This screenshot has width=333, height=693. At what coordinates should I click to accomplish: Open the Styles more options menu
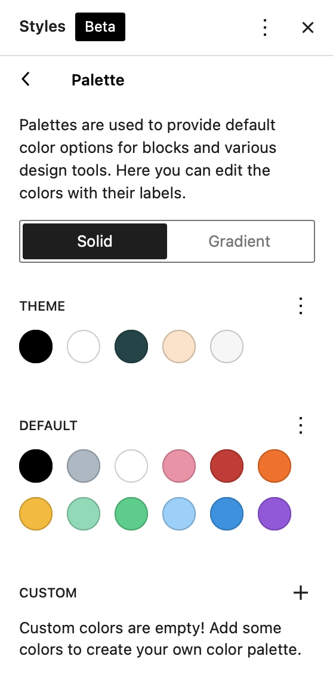[265, 27]
